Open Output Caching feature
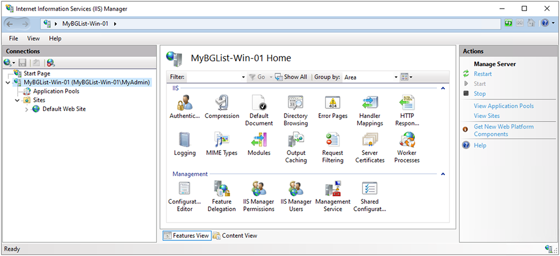This screenshot has width=560, height=256. pyautogui.click(x=296, y=147)
